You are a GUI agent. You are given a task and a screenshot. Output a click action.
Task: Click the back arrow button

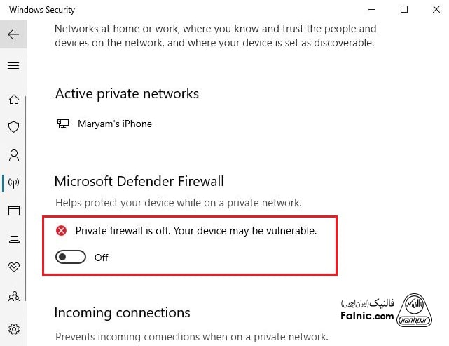click(13, 34)
